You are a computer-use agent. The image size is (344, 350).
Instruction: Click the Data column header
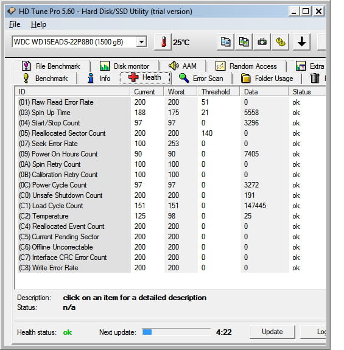[x=264, y=91]
